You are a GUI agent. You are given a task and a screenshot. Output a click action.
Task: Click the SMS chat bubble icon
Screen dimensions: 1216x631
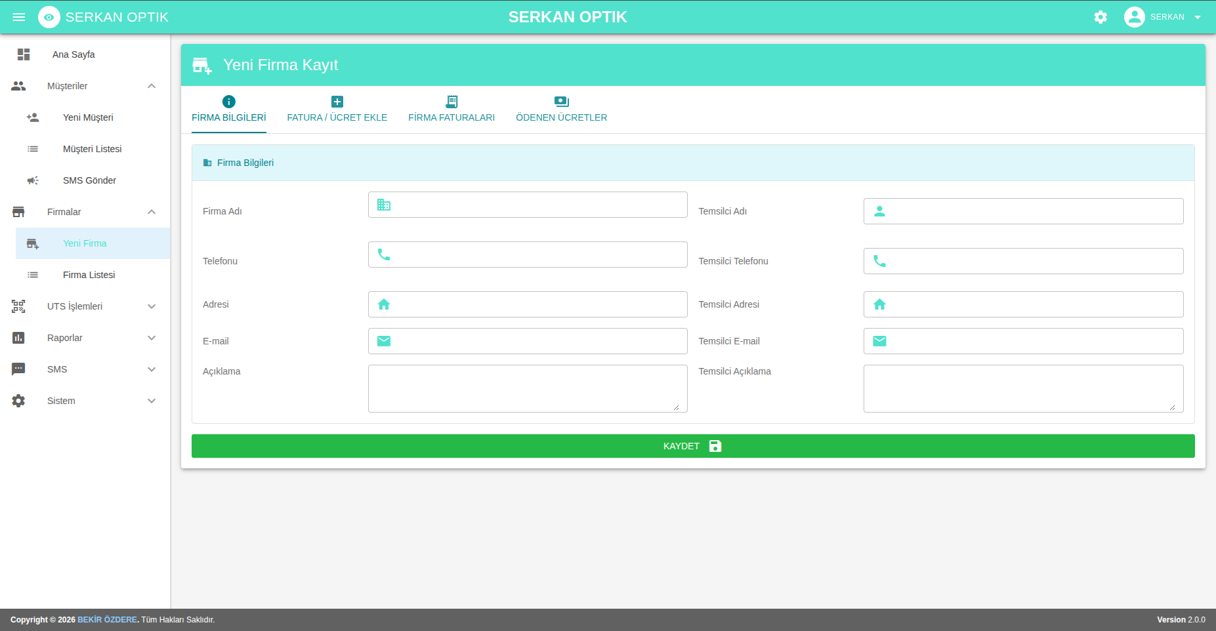click(18, 369)
